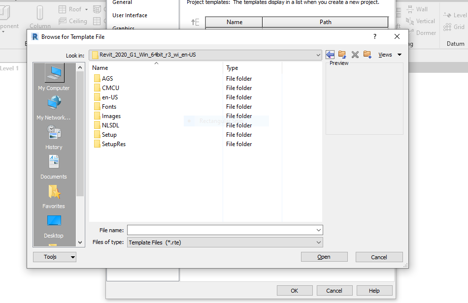Open Documents in places sidebar
Screen dimensions: 468x303
pyautogui.click(x=54, y=167)
